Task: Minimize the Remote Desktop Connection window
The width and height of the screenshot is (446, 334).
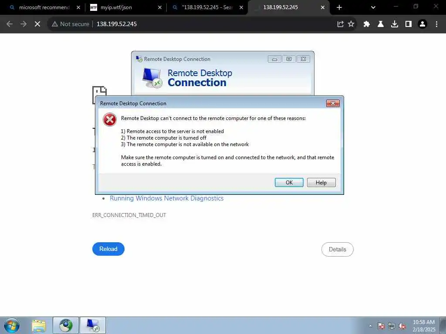Action: tap(274, 59)
